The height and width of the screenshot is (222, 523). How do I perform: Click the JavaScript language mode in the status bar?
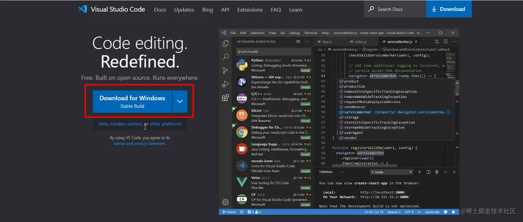tap(432, 212)
